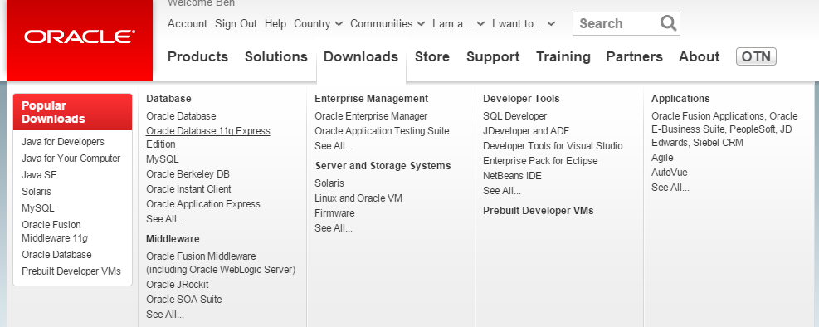Expand the Country dropdown
The width and height of the screenshot is (819, 327).
(318, 23)
